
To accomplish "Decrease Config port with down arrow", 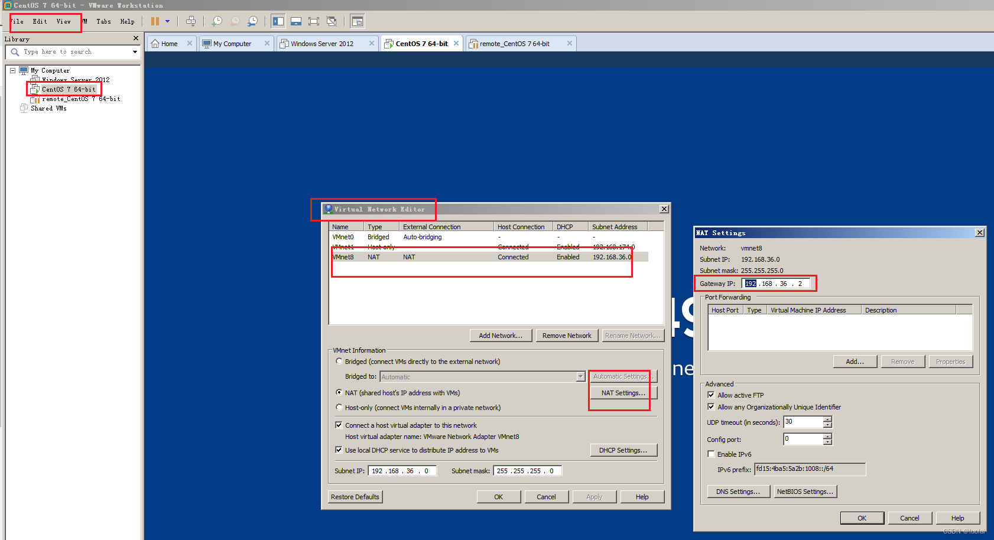I will (x=827, y=442).
